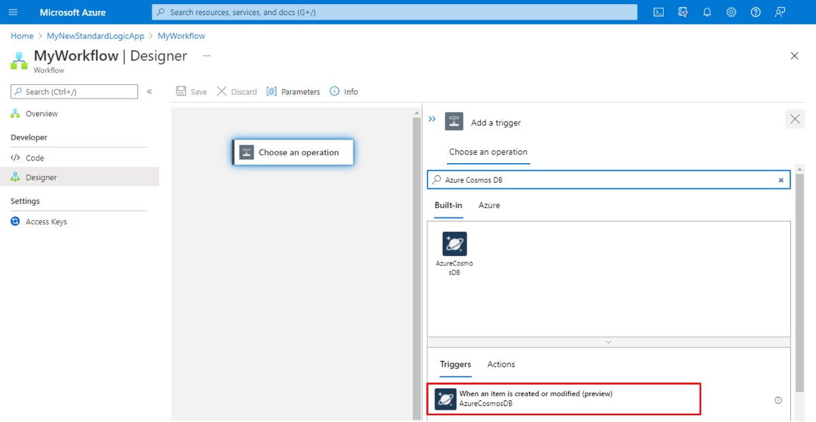Close the MyWorkflow Designer blade
The height and width of the screenshot is (422, 816).
(x=794, y=56)
